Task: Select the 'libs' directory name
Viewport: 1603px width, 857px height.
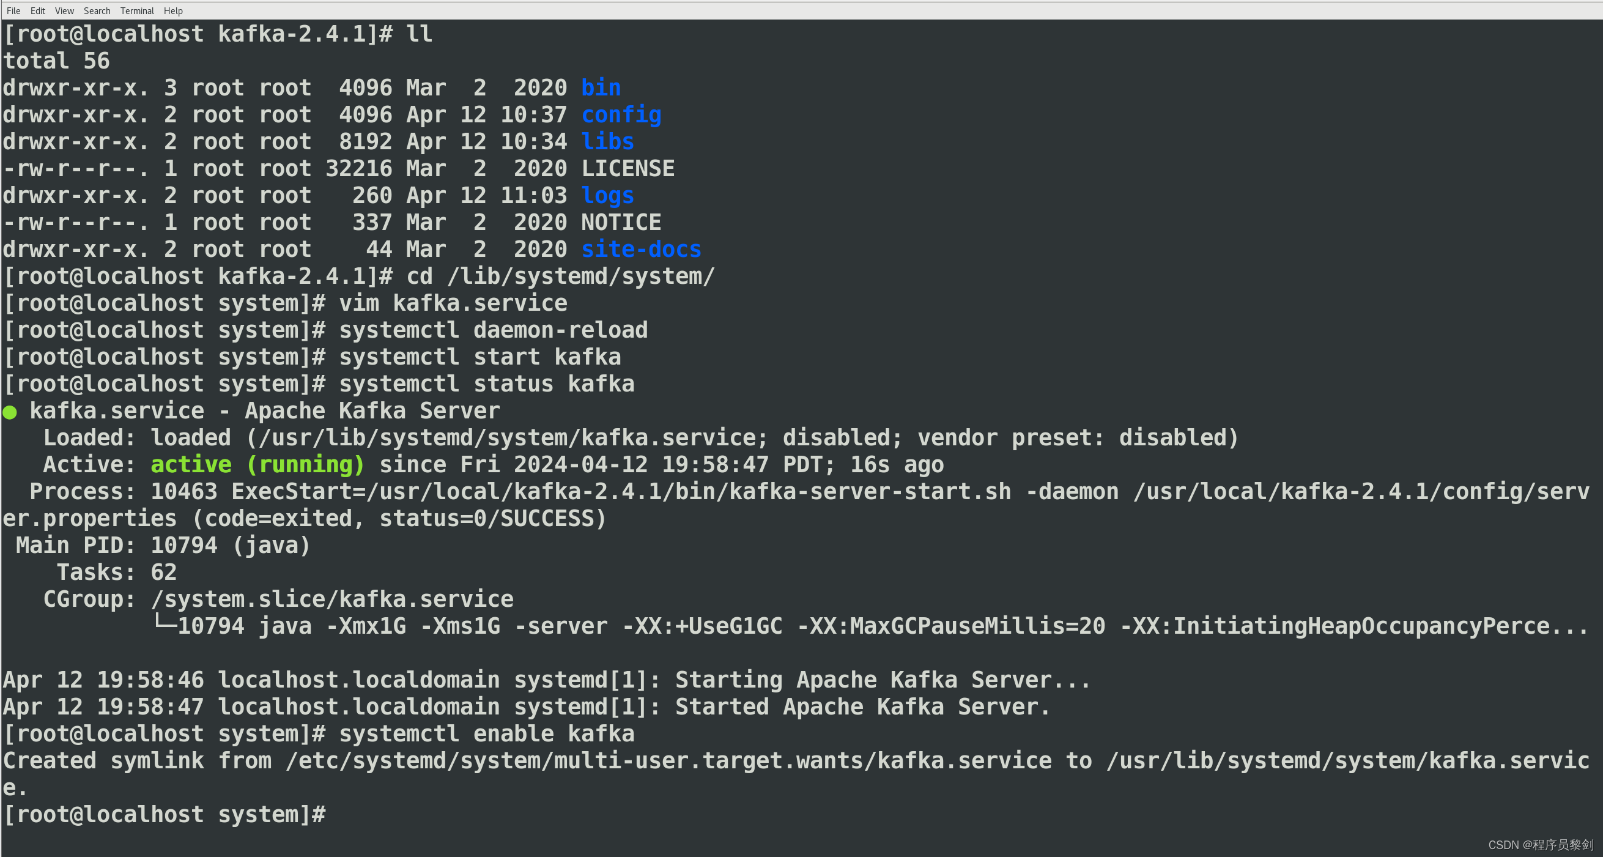Action: [x=607, y=141]
